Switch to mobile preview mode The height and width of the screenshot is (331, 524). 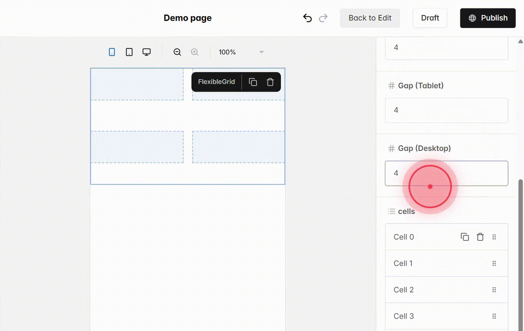[112, 52]
